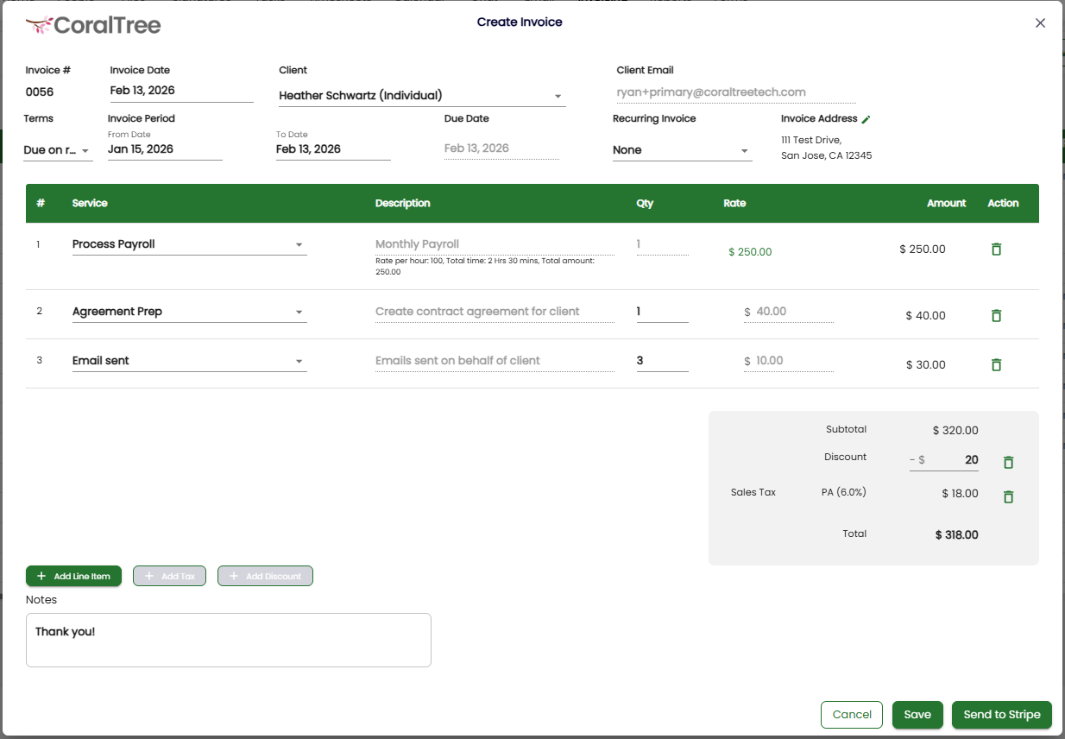Viewport: 1065px width, 739px height.
Task: Click the CoralTree logo
Action: tap(93, 25)
